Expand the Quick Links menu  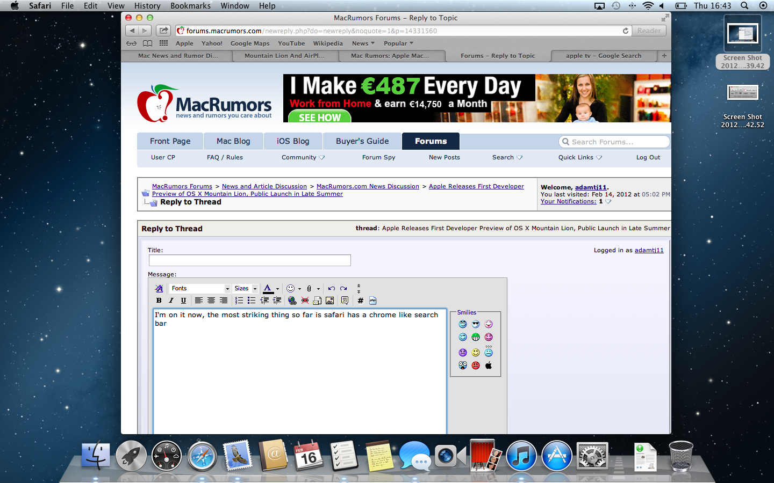[x=580, y=157]
